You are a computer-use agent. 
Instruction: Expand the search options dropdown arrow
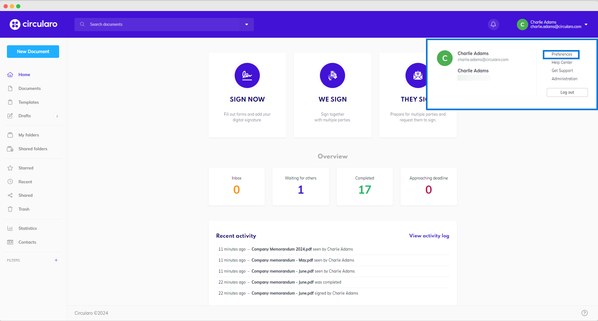(247, 25)
